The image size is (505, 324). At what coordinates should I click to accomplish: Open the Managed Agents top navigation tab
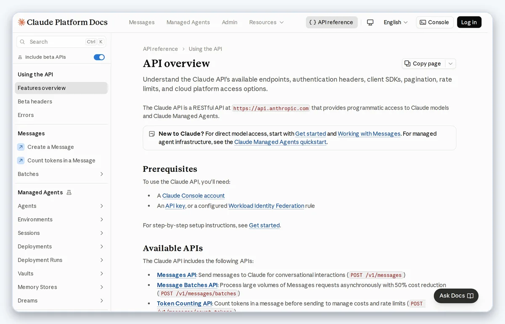(x=188, y=22)
